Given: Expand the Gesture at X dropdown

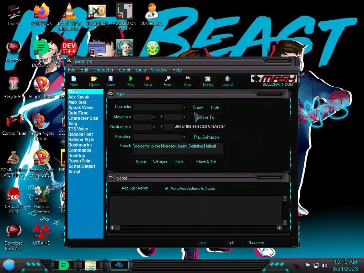Looking at the screenshot, I should point(154,127).
